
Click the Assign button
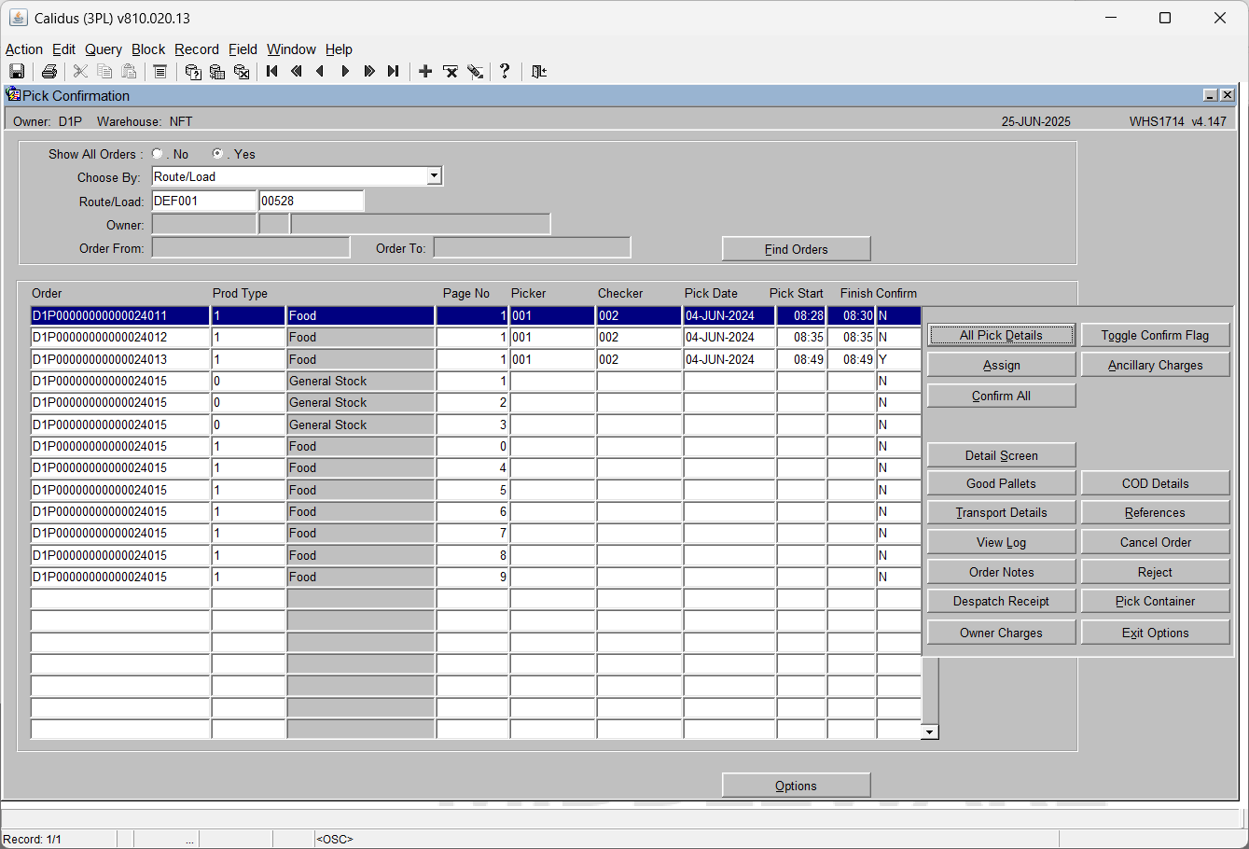click(x=1002, y=366)
